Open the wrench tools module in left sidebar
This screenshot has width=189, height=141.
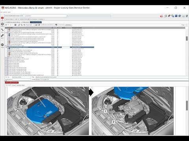pos(2,36)
